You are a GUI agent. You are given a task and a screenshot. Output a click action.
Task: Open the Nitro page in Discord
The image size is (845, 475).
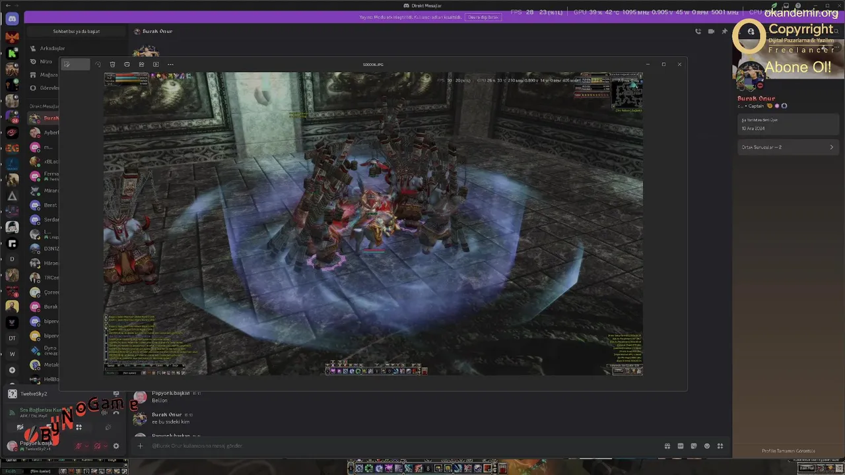[46, 61]
